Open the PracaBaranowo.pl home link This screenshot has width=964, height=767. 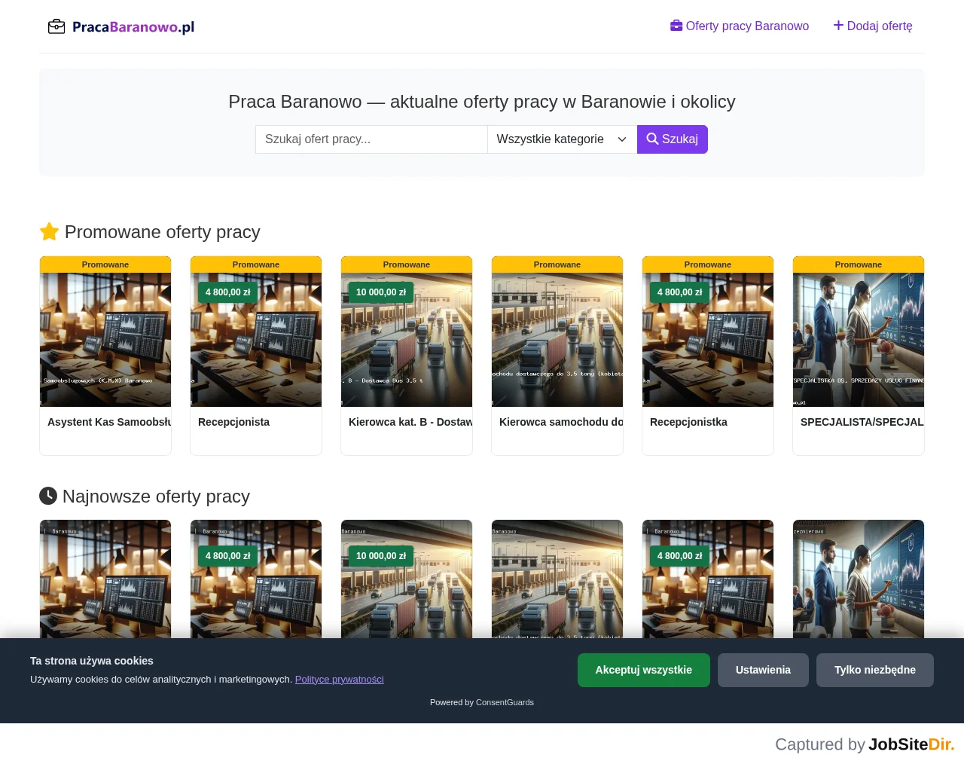point(121,26)
